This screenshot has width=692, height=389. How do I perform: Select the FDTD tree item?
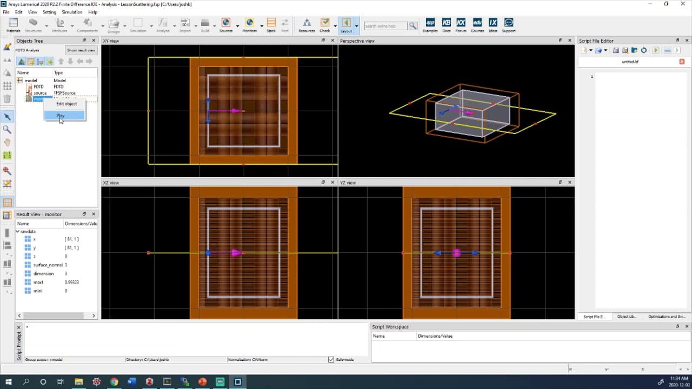38,86
